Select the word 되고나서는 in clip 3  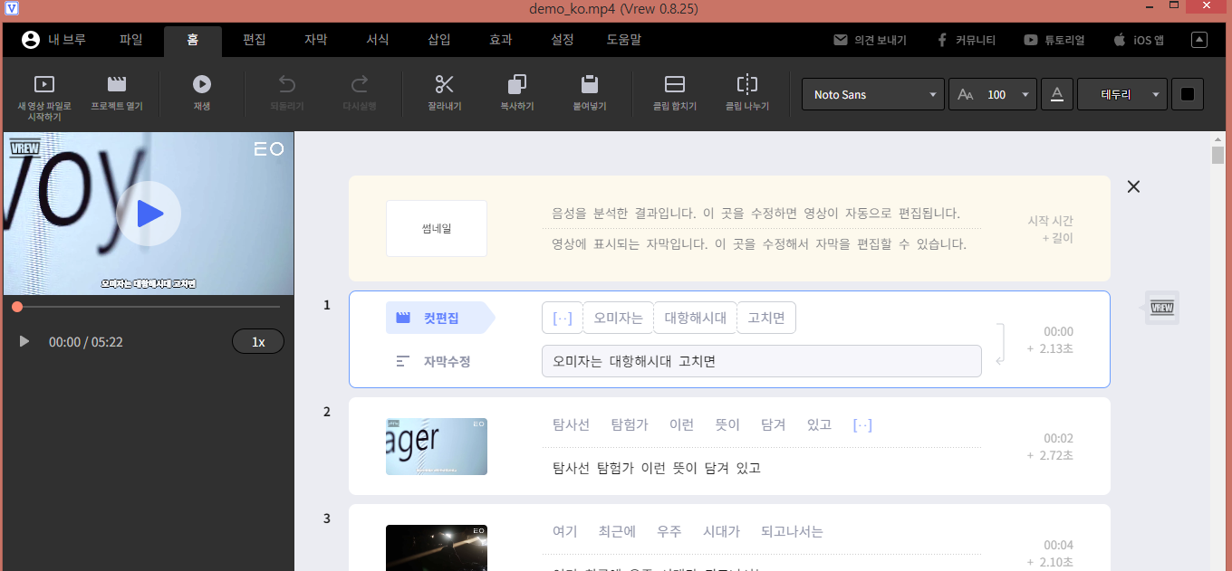pos(792,531)
